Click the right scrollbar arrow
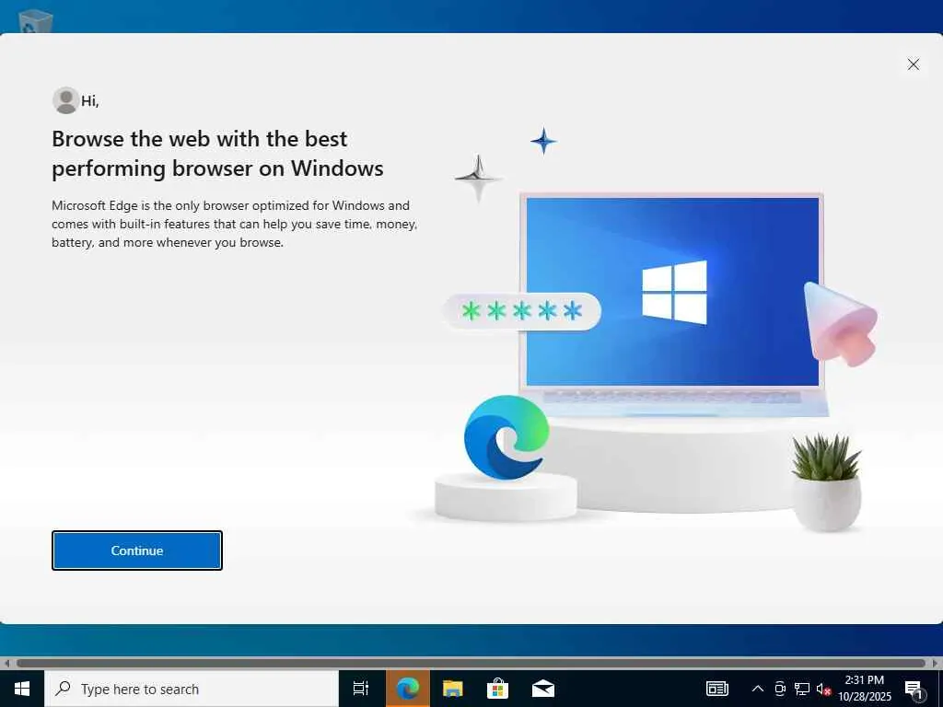 [x=936, y=663]
